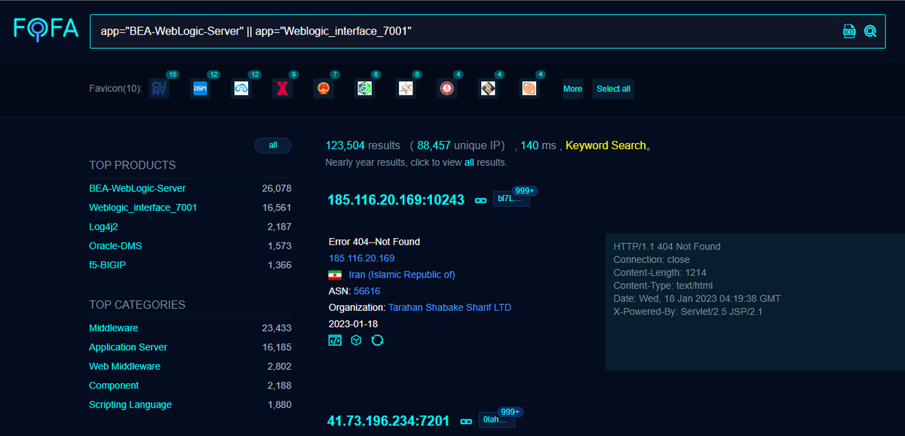
Task: Click the 'Error 404--Not Found' title text
Action: tap(374, 242)
